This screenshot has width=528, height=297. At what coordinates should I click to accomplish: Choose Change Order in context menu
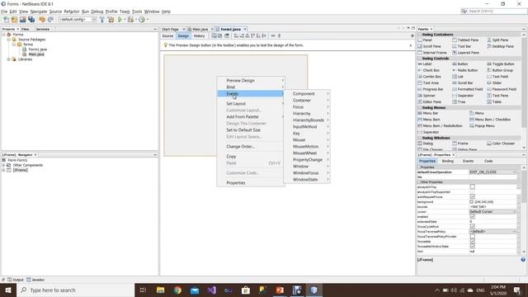coord(251,147)
